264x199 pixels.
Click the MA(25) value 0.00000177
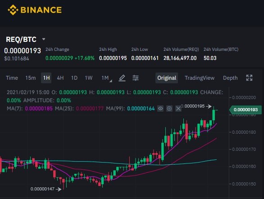90,109
